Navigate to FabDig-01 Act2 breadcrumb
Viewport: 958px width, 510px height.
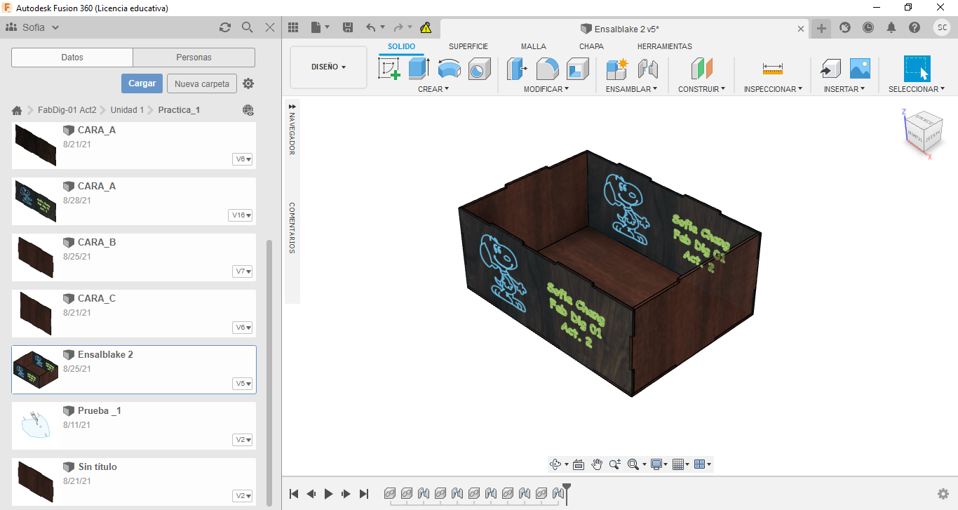click(67, 110)
